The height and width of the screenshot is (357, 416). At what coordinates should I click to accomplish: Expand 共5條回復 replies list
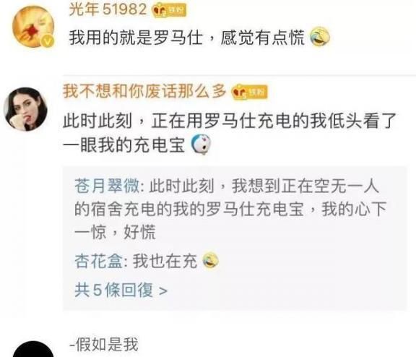tap(121, 290)
